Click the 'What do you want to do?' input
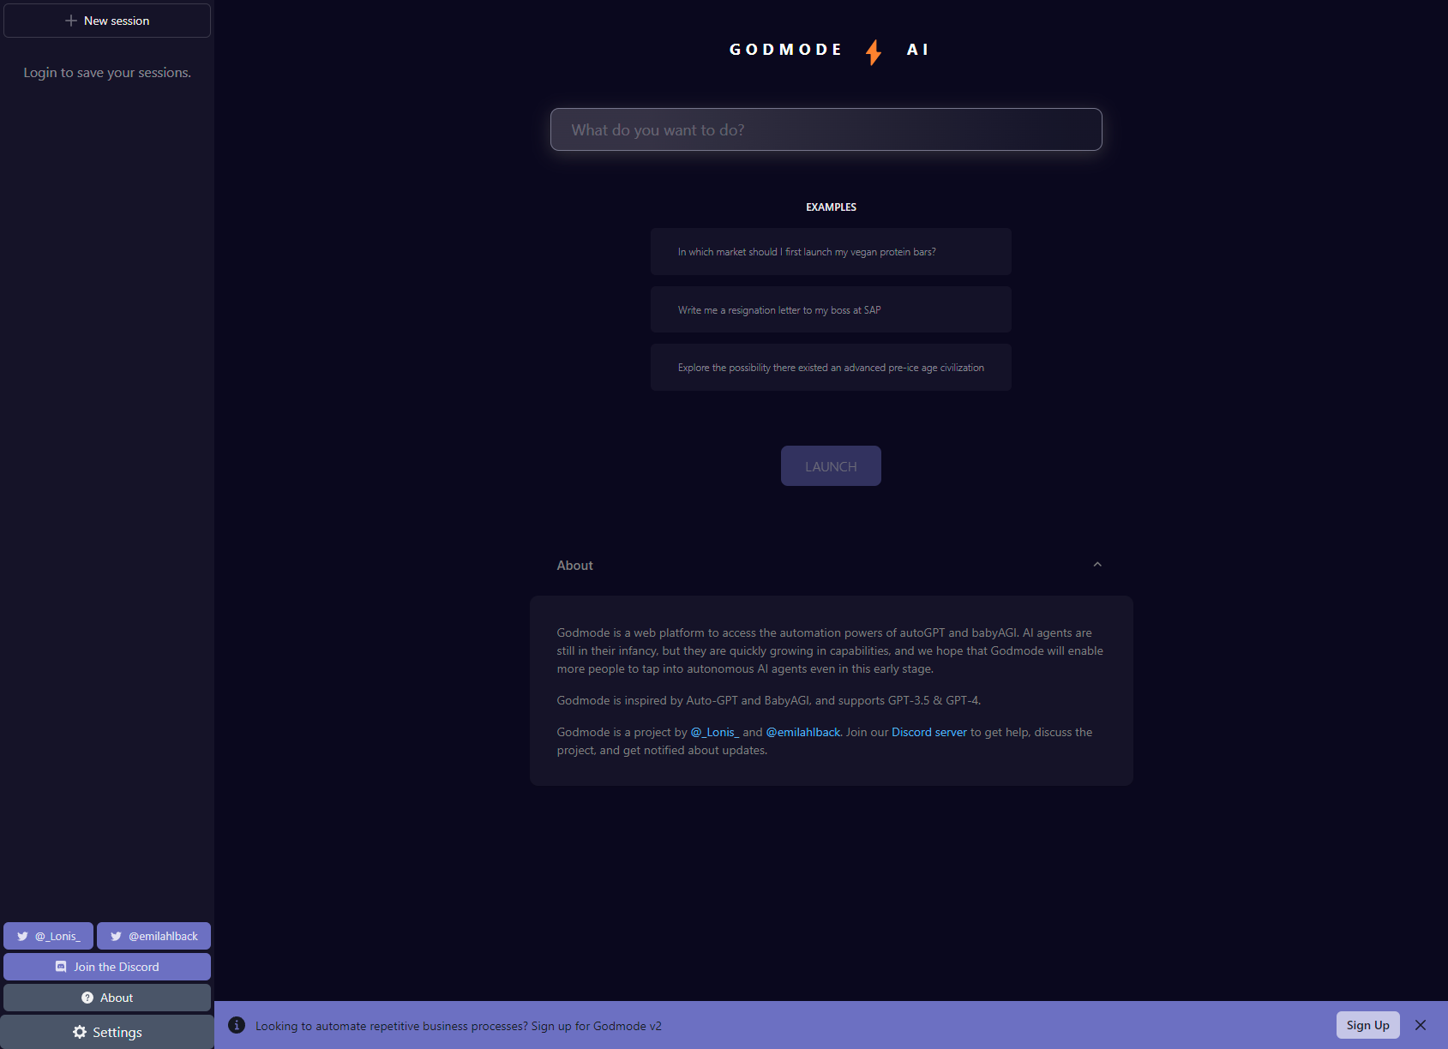Image resolution: width=1448 pixels, height=1049 pixels. point(826,129)
